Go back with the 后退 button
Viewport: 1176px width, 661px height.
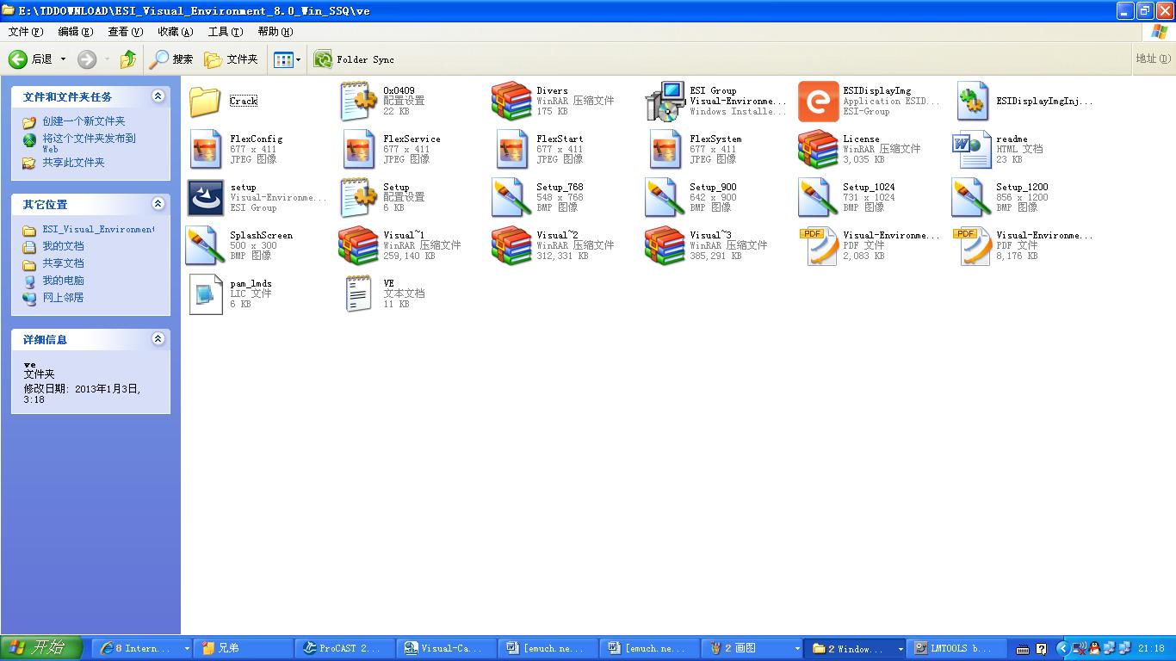31,59
